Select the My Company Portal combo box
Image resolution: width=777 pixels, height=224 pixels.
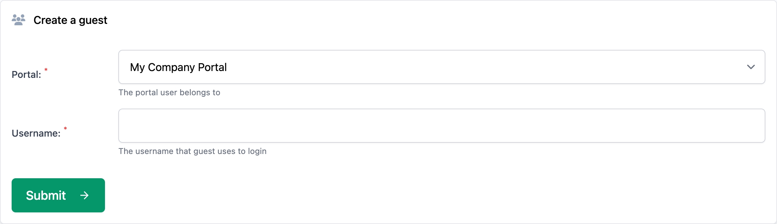pos(442,67)
